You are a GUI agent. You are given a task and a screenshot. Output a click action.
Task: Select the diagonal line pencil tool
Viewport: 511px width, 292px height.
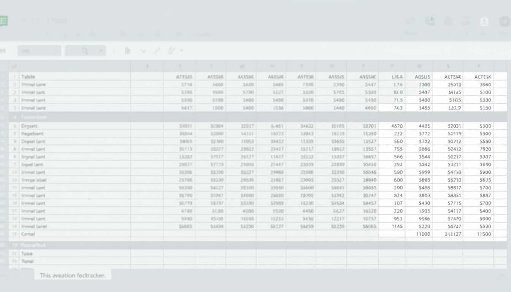[x=157, y=51]
